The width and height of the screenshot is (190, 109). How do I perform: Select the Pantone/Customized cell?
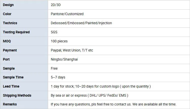(119, 14)
